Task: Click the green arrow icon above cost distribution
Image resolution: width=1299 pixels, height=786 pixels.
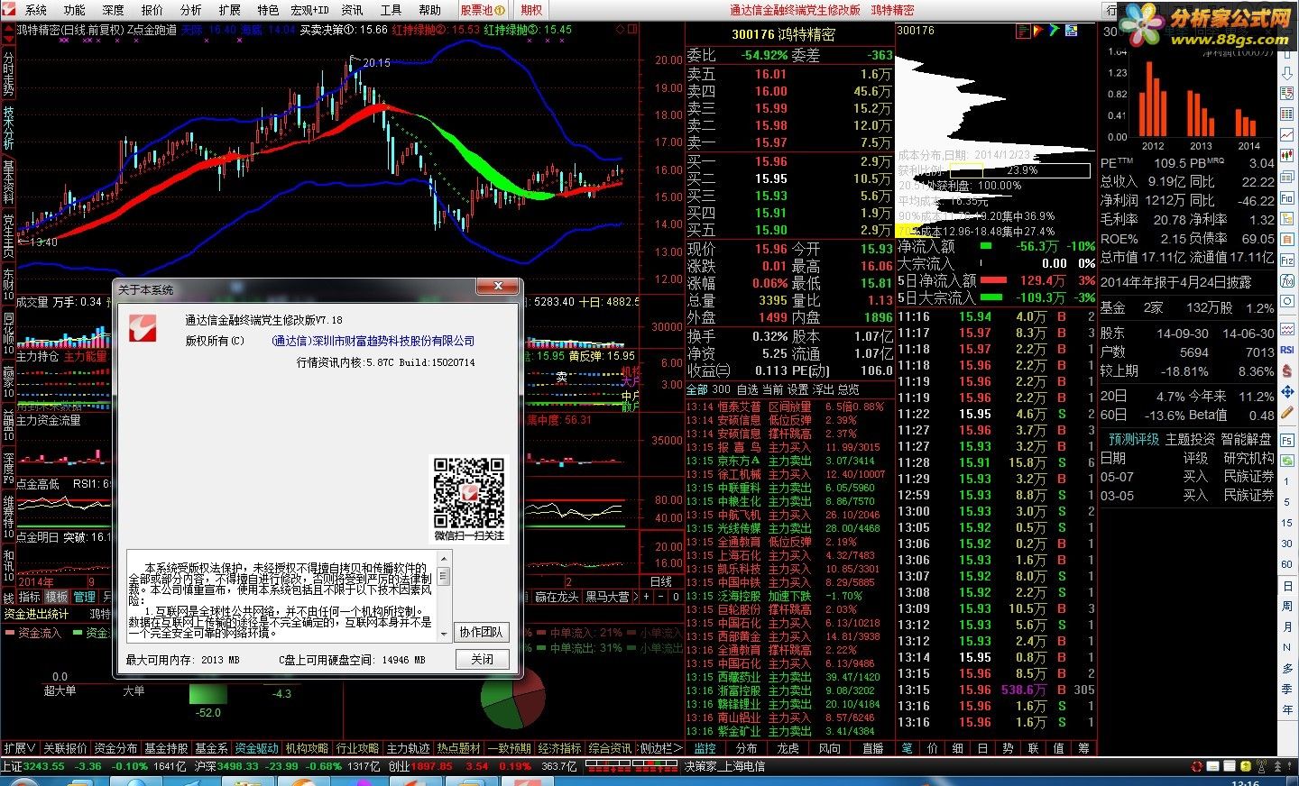Action: [1054, 31]
